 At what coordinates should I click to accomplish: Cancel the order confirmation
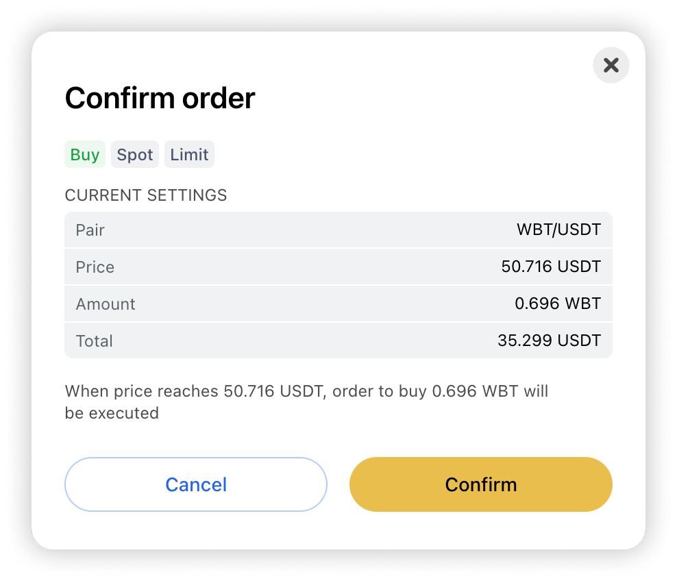point(196,484)
